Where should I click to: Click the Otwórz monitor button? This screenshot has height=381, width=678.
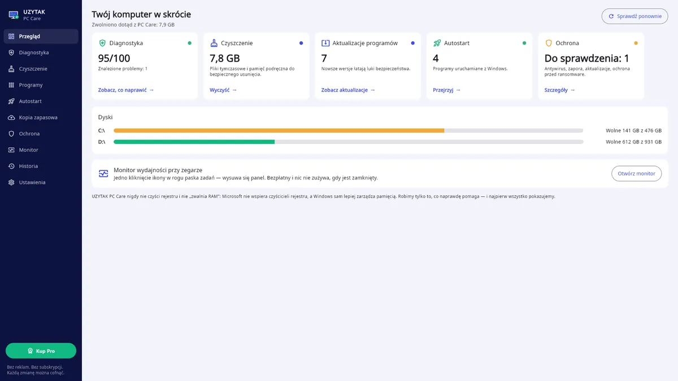[636, 174]
